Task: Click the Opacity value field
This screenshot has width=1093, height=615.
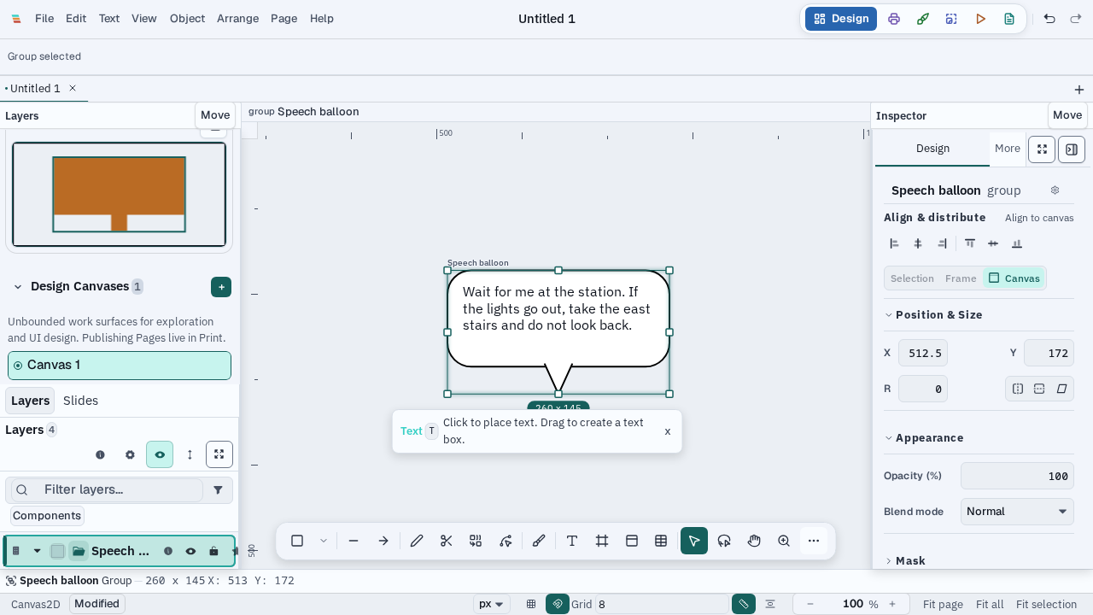Action: tap(1017, 476)
